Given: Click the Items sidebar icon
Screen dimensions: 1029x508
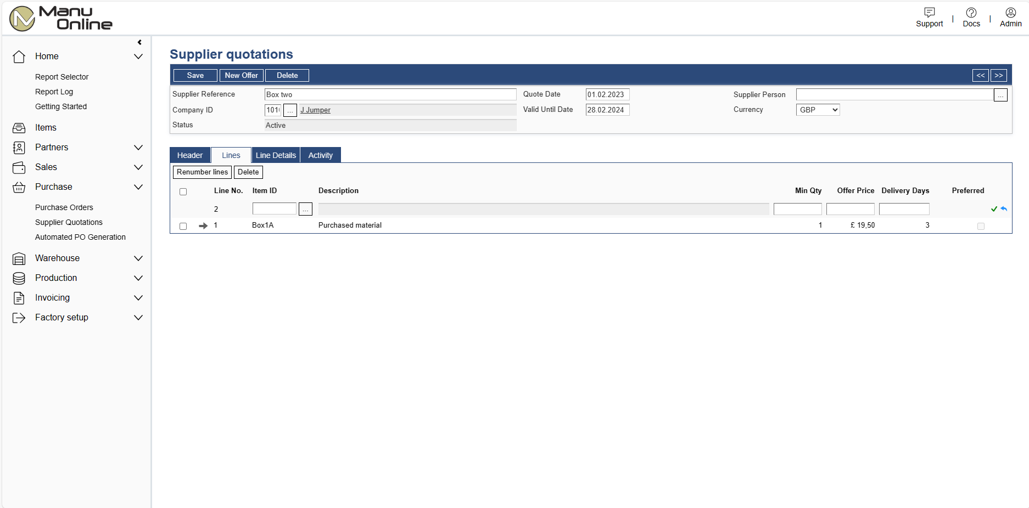Looking at the screenshot, I should (x=19, y=128).
